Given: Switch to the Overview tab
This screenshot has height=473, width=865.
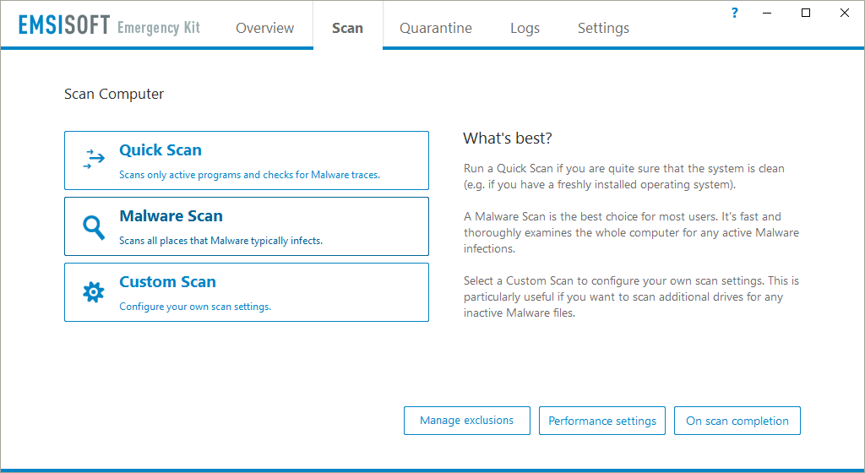Looking at the screenshot, I should 264,28.
